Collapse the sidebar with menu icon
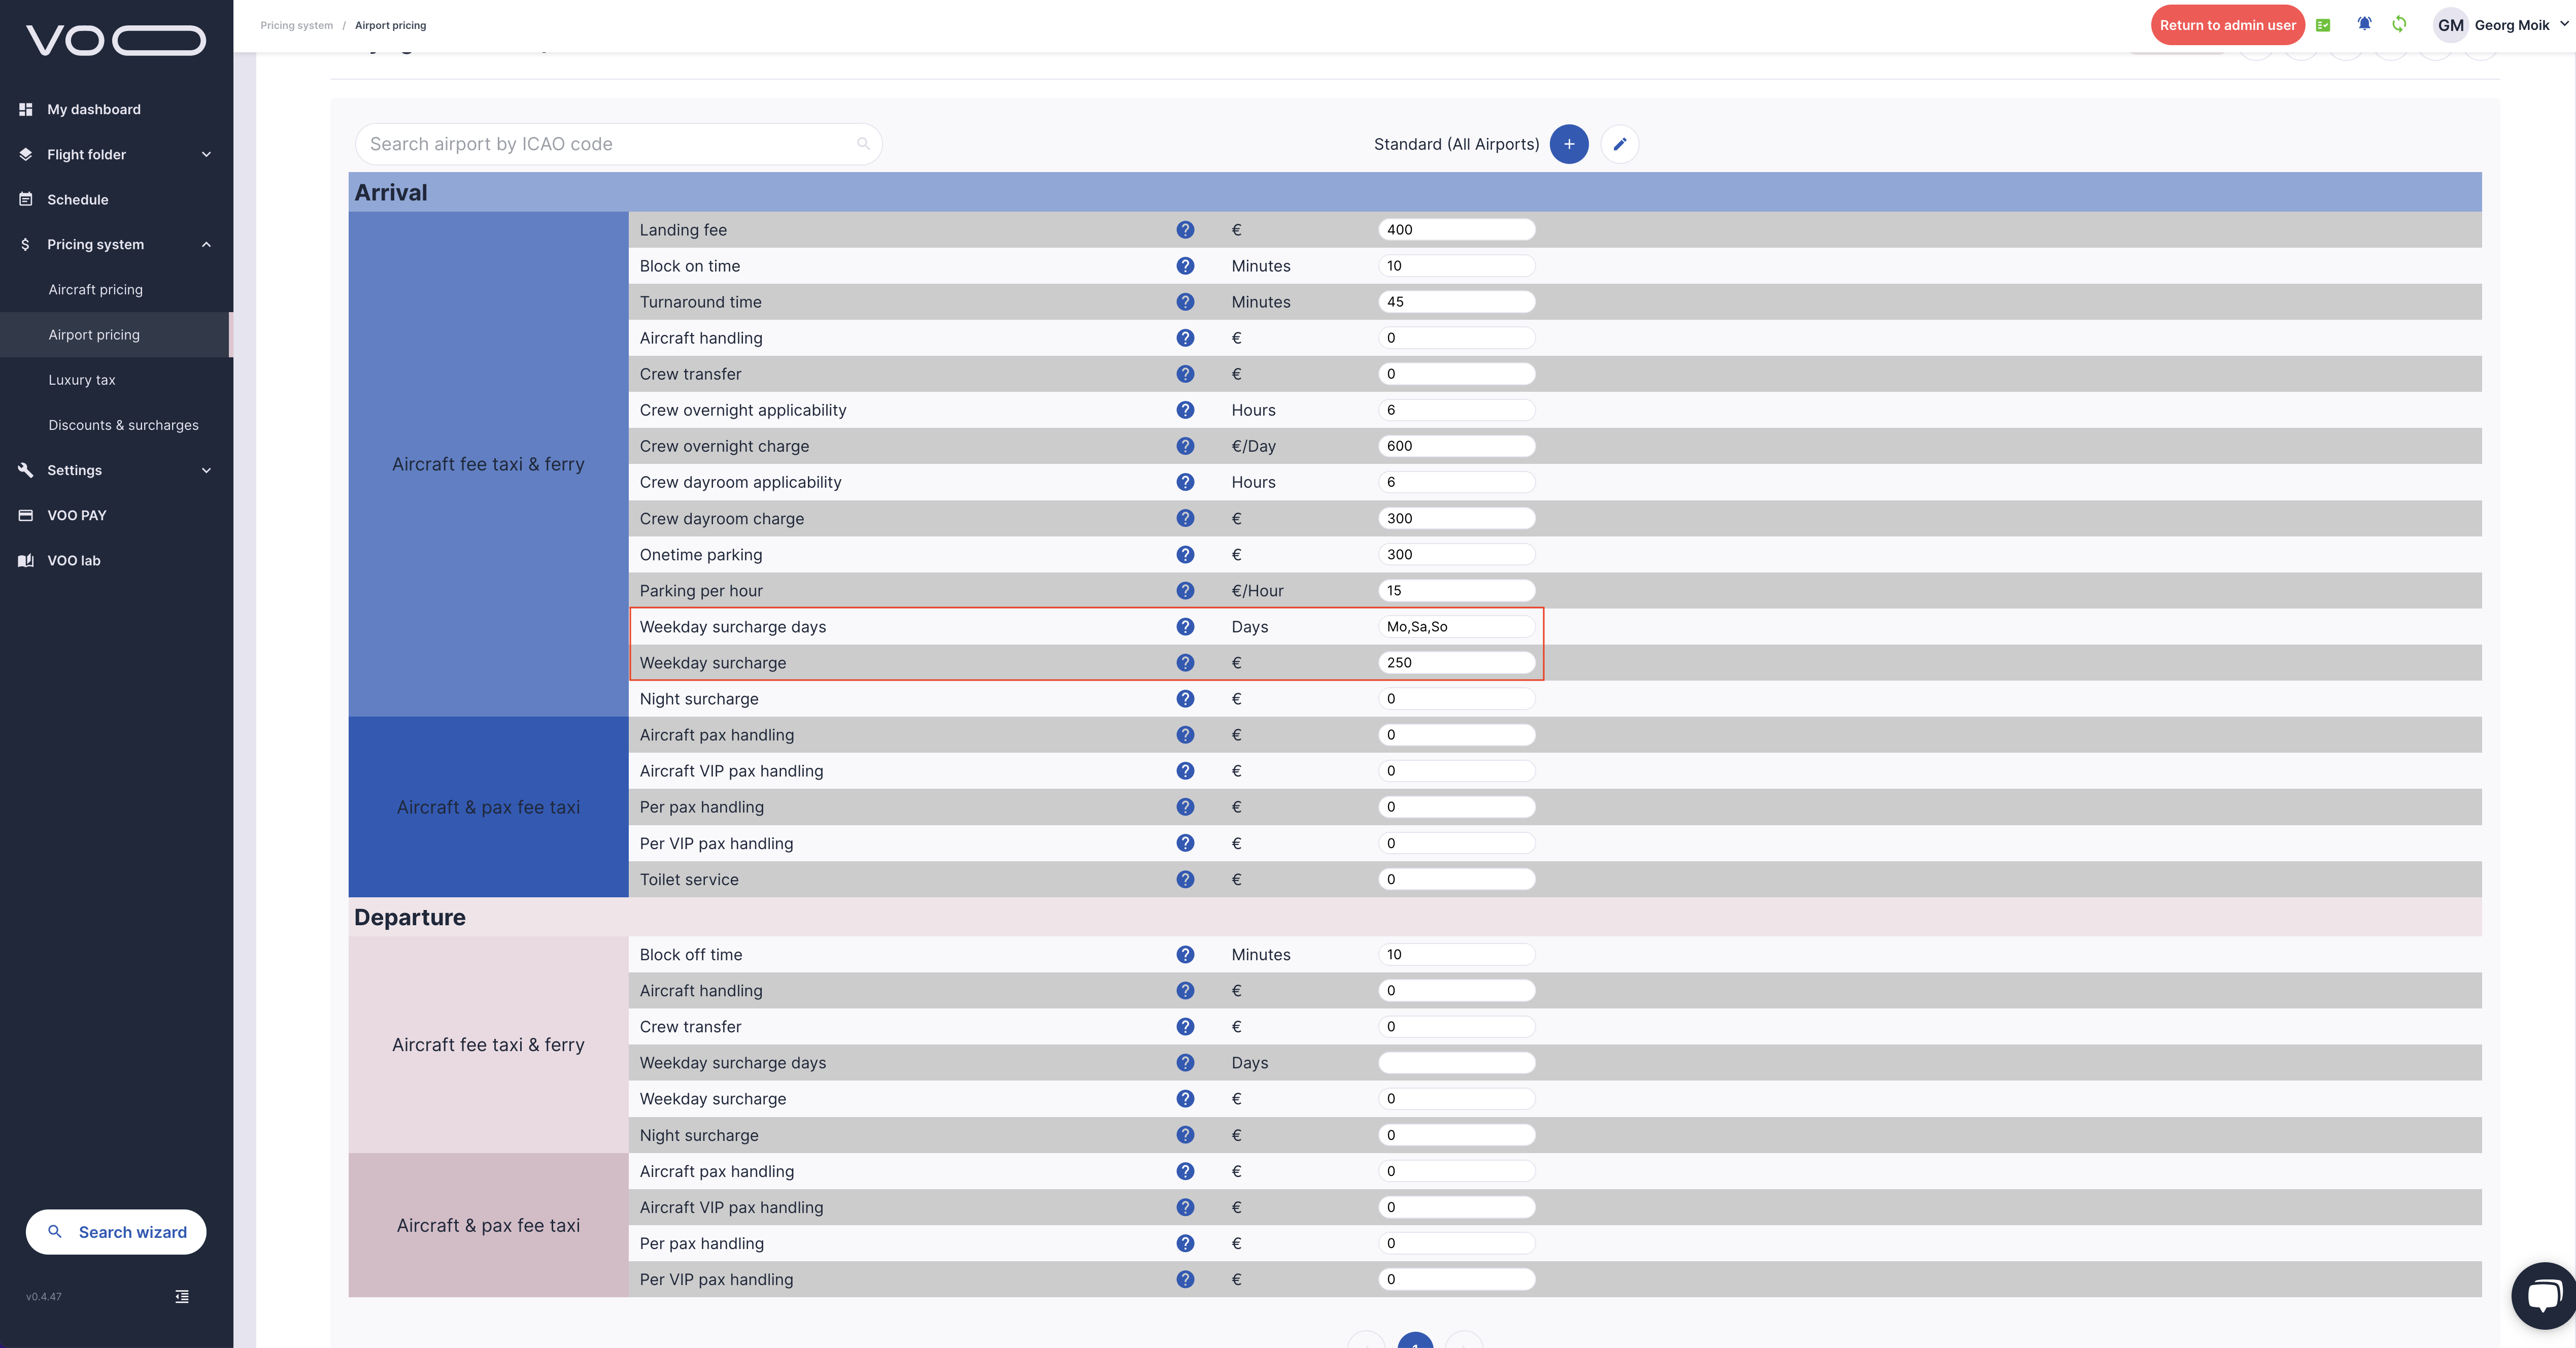2576x1348 pixels. click(182, 1296)
